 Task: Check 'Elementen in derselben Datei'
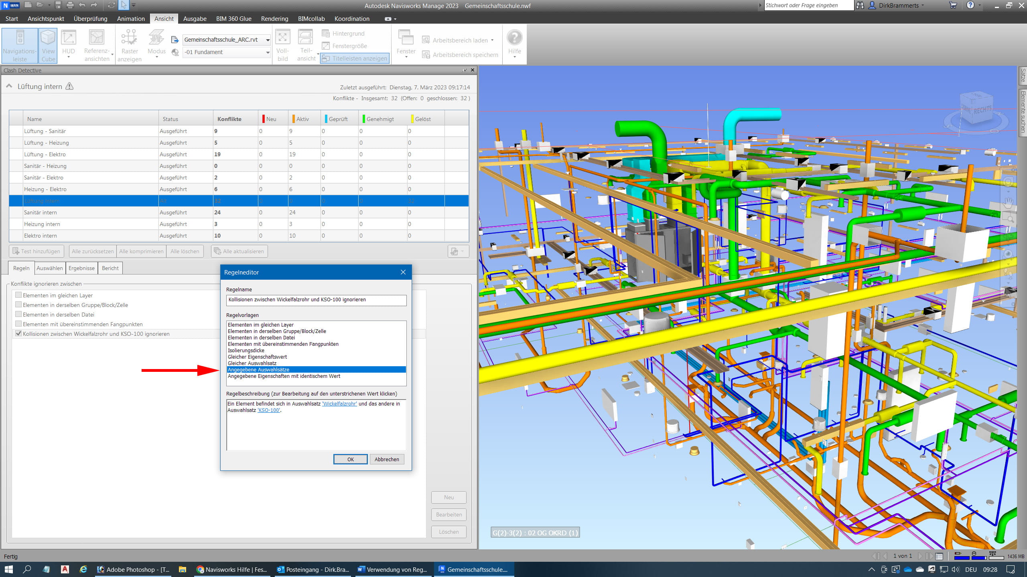(18, 315)
